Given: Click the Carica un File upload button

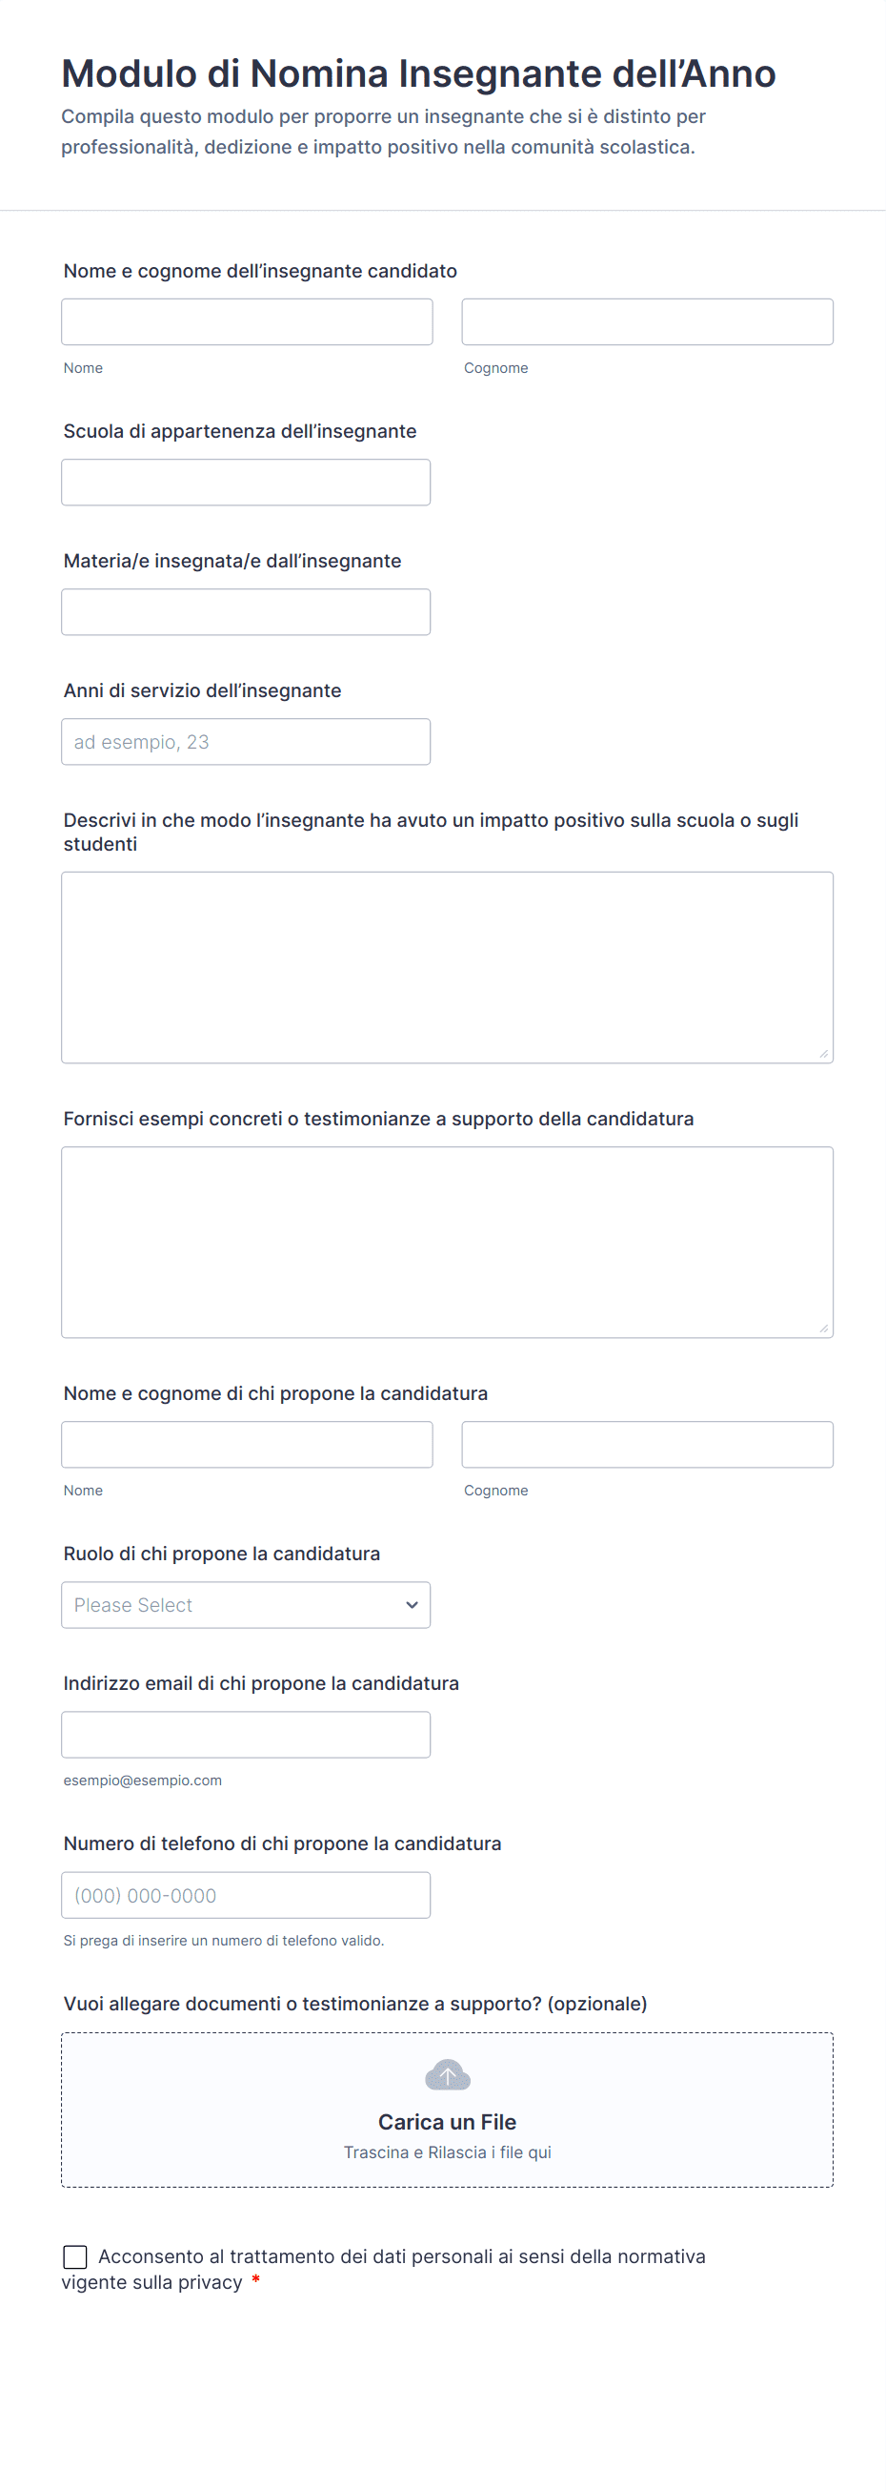Looking at the screenshot, I should point(447,2122).
